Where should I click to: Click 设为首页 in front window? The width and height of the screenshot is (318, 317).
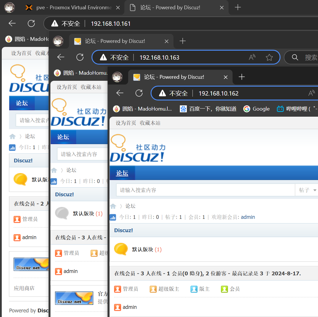(126, 123)
